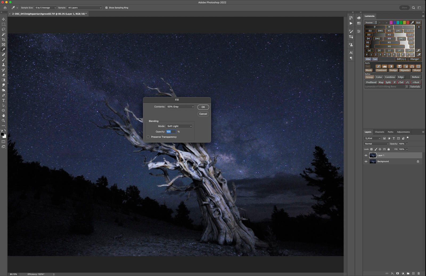This screenshot has width=426, height=276.
Task: Choose the Hand tool
Action: point(3,116)
